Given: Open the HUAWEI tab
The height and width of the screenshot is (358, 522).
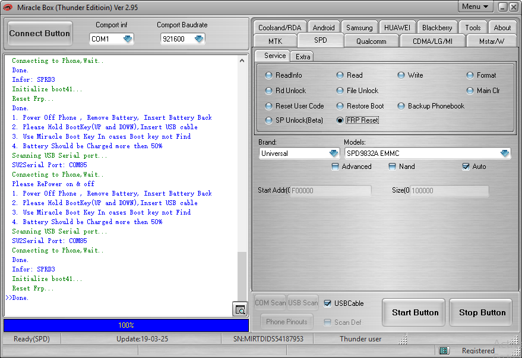Looking at the screenshot, I should 397,28.
